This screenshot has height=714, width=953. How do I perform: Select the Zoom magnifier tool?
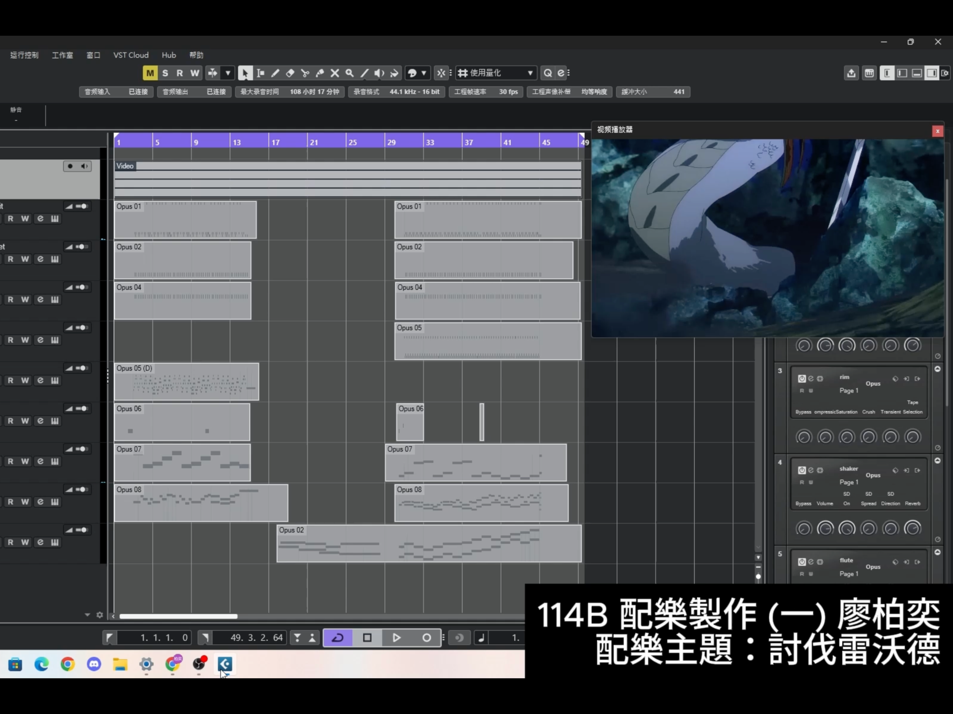tap(350, 73)
